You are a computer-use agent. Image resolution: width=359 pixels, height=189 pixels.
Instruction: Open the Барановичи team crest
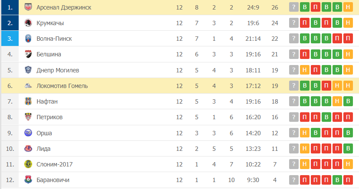click(28, 180)
